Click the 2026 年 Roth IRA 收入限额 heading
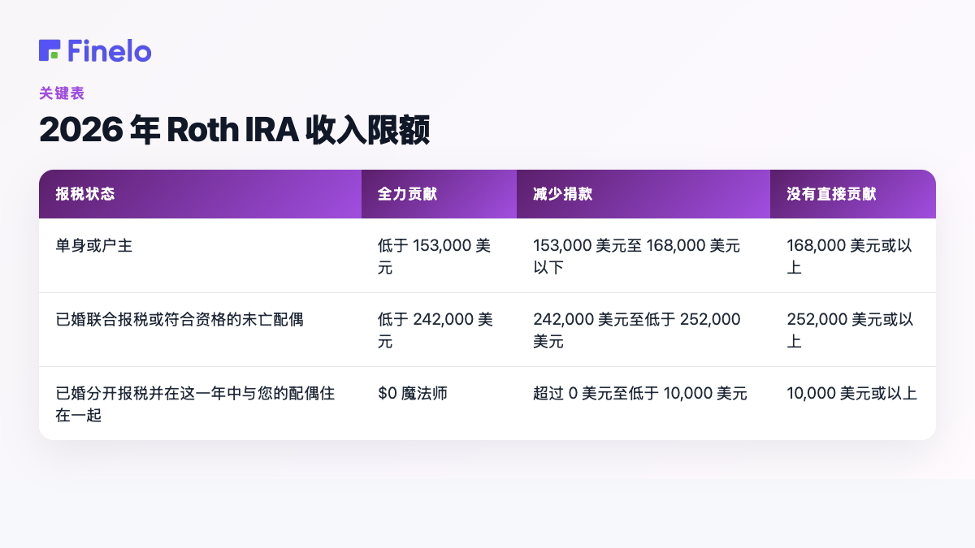 234,130
